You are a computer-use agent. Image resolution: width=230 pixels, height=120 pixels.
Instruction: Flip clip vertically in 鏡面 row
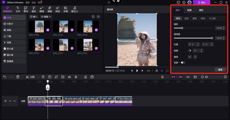pyautogui.click(x=195, y=57)
